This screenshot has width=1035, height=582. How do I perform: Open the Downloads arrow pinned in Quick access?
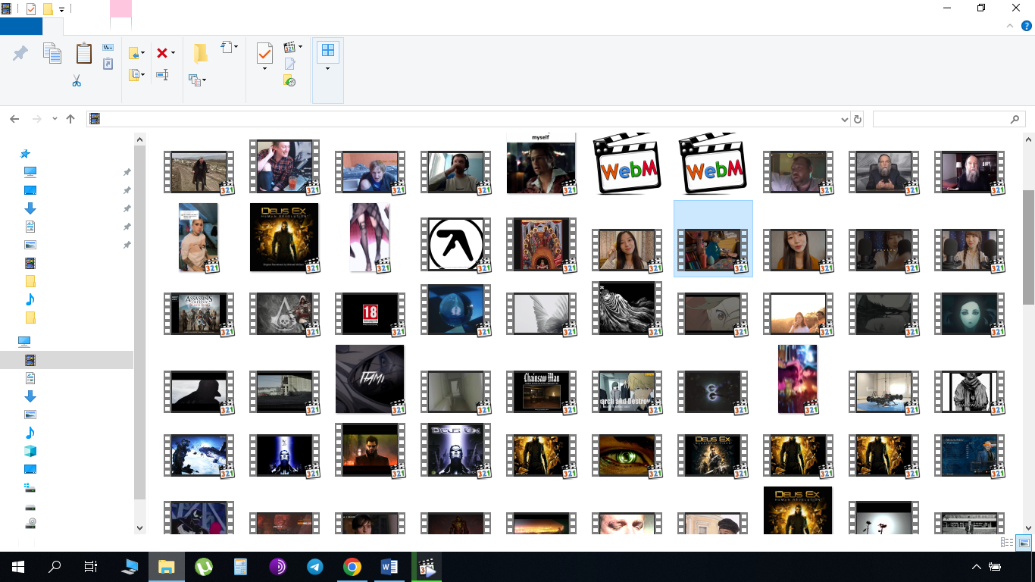[x=30, y=208]
